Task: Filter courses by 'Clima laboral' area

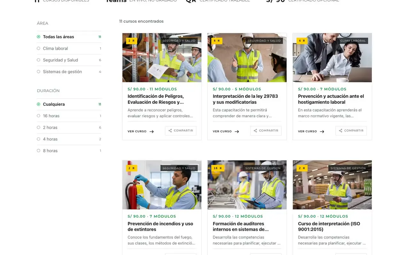Action: click(69, 48)
